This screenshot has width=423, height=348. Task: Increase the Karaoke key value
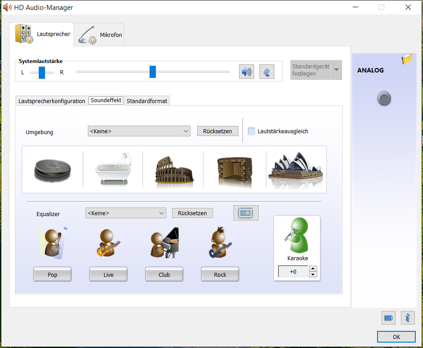pyautogui.click(x=313, y=268)
